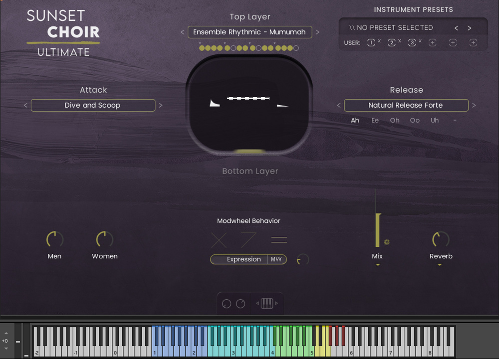The height and width of the screenshot is (359, 499).
Task: Go to next instrument preset
Action: click(470, 28)
